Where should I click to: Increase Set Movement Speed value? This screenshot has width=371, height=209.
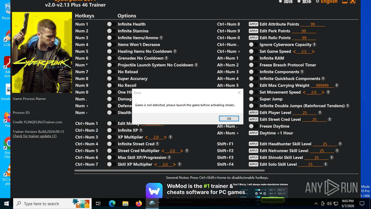323,93
